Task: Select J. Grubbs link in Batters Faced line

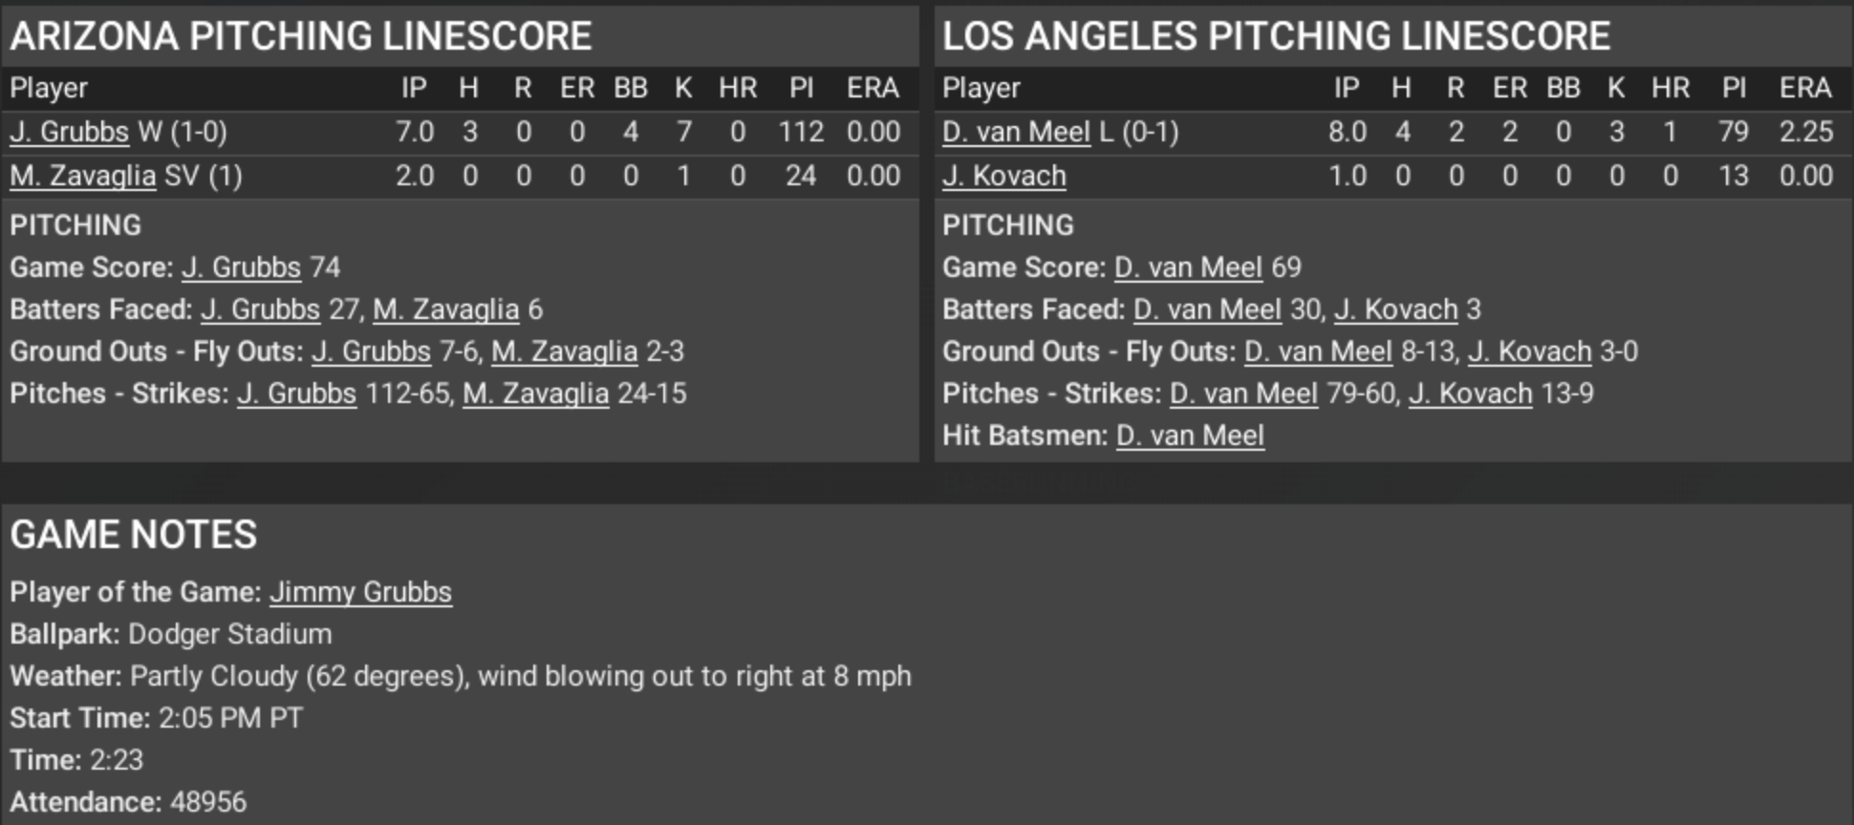Action: [260, 309]
